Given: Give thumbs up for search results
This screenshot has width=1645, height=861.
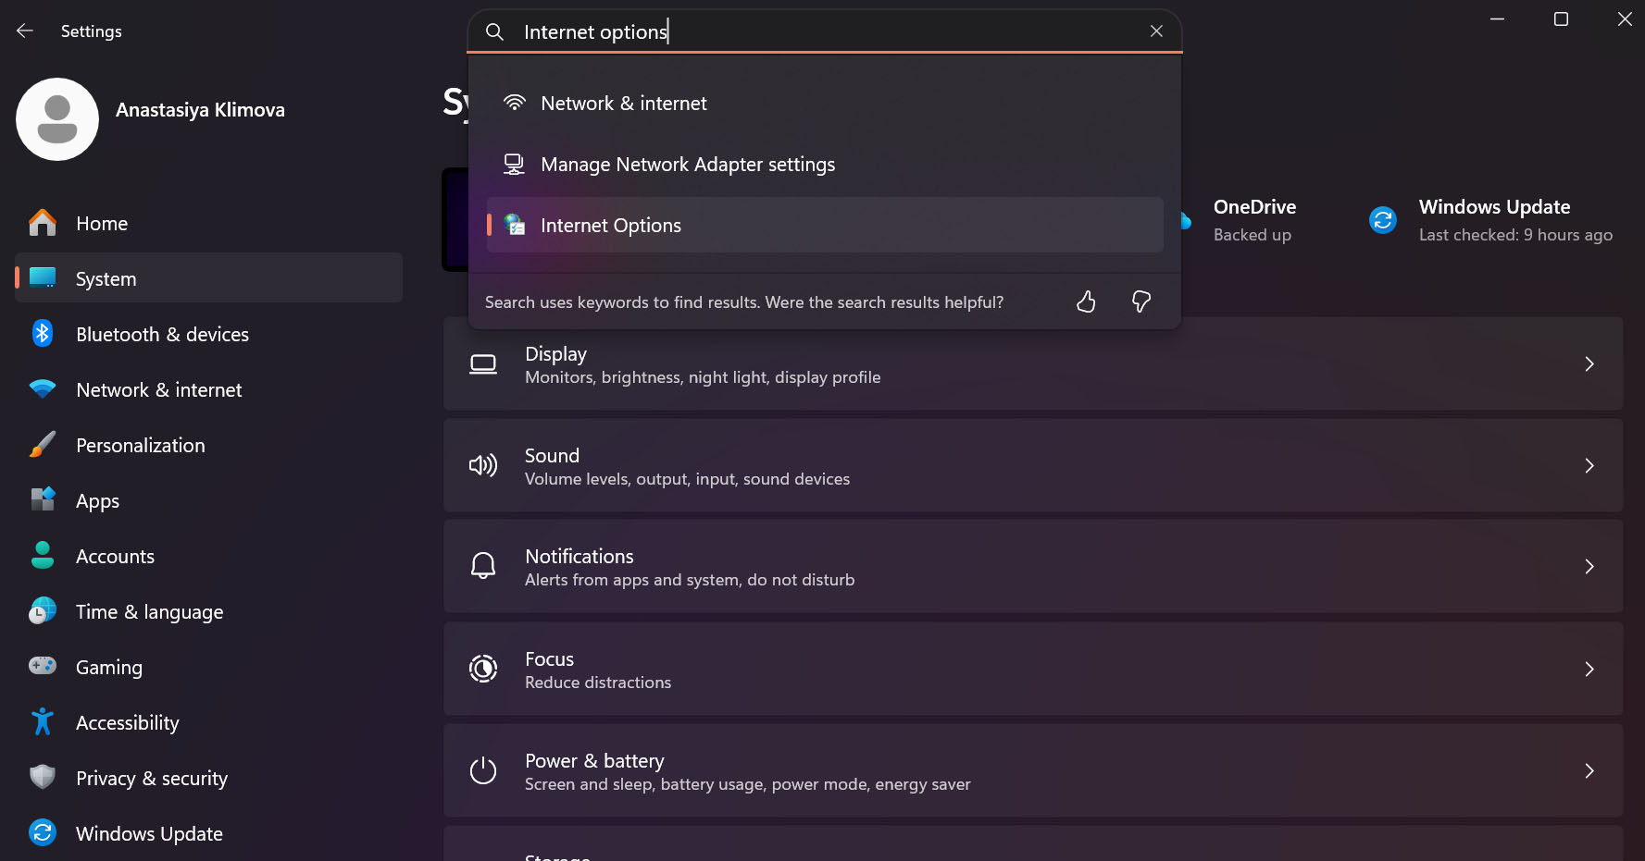Looking at the screenshot, I should (x=1086, y=301).
